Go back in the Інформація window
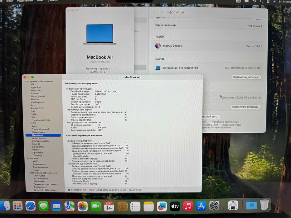The image size is (291, 218). [154, 12]
